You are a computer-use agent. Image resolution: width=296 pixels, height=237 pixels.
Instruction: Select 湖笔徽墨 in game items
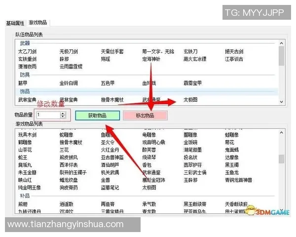coord(193,150)
